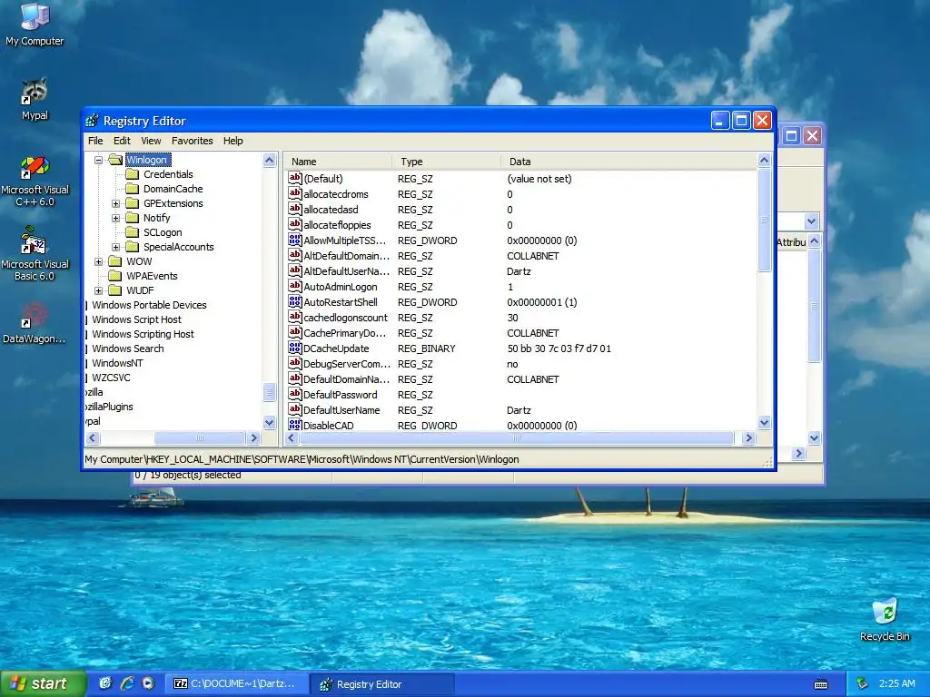Select the WindowsNT key

pyautogui.click(x=117, y=363)
